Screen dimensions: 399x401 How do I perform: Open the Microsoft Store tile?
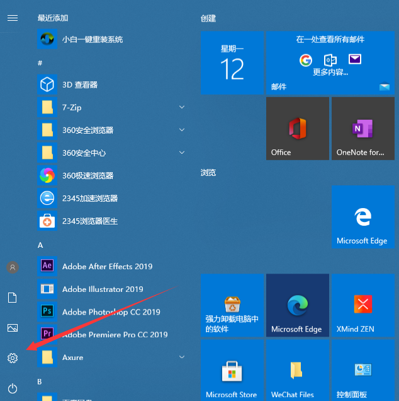pyautogui.click(x=232, y=370)
